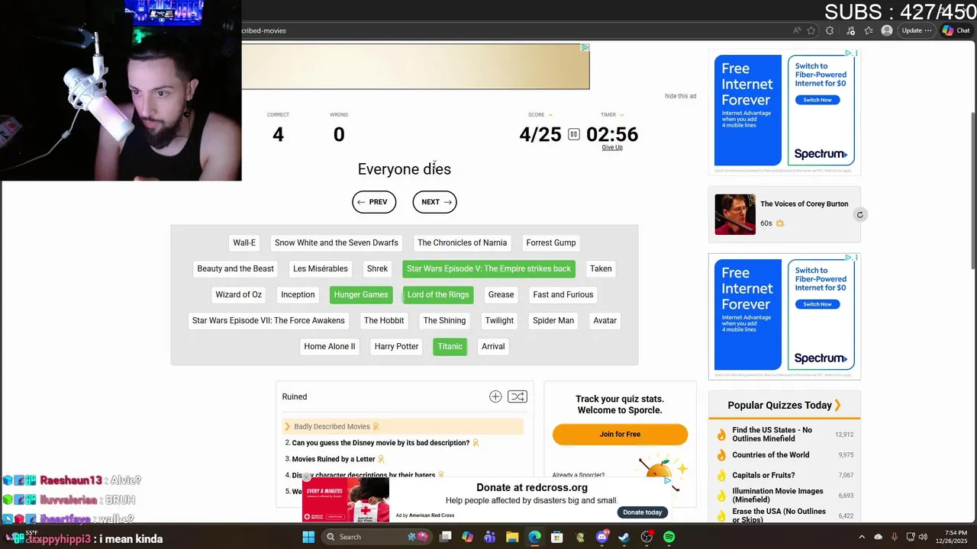Switch to Microsoft Edge on taskbar

534,537
